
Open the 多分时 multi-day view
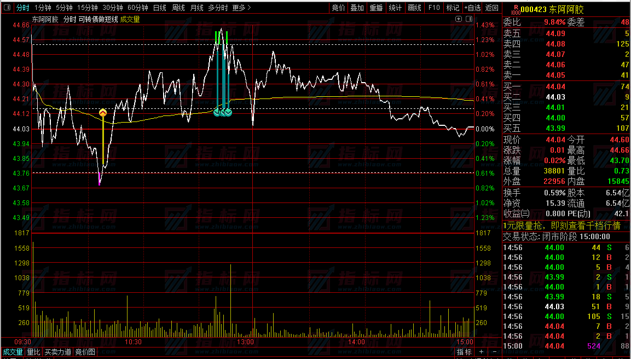point(218,7)
